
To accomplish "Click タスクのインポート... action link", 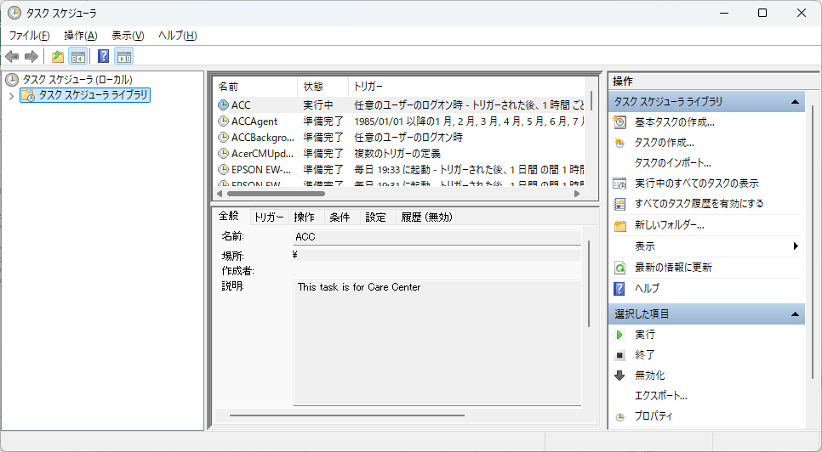I will coord(672,163).
